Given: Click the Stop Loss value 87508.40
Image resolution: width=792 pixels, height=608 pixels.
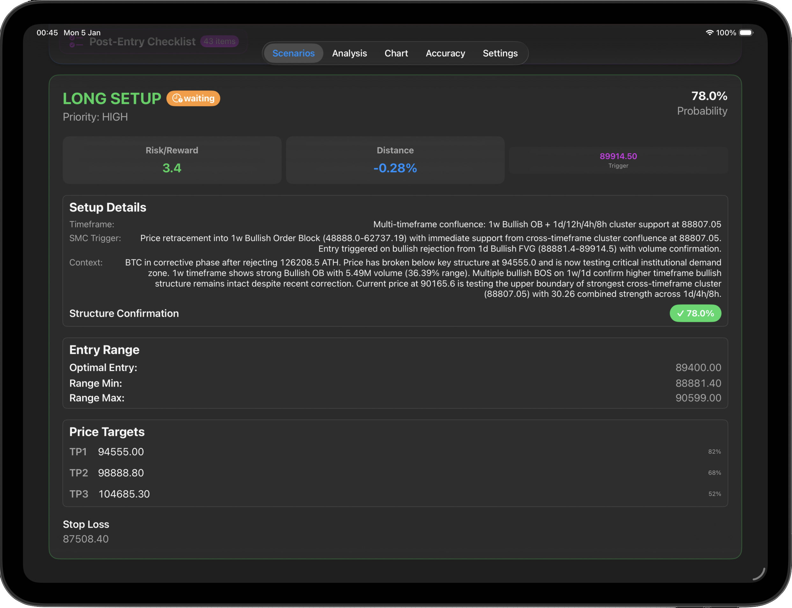Looking at the screenshot, I should click(x=86, y=538).
